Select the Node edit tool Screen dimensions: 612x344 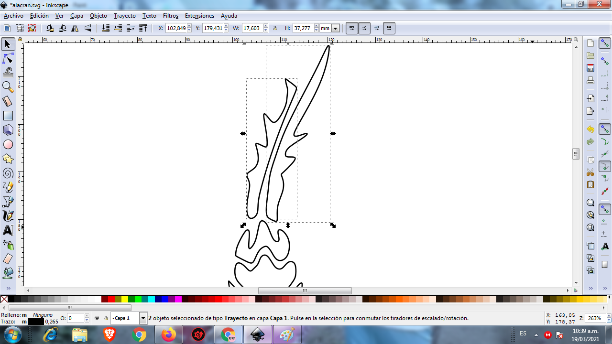click(8, 59)
